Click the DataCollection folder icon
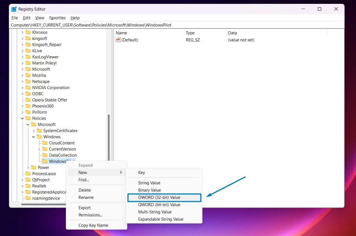The width and height of the screenshot is (356, 236). (x=45, y=155)
